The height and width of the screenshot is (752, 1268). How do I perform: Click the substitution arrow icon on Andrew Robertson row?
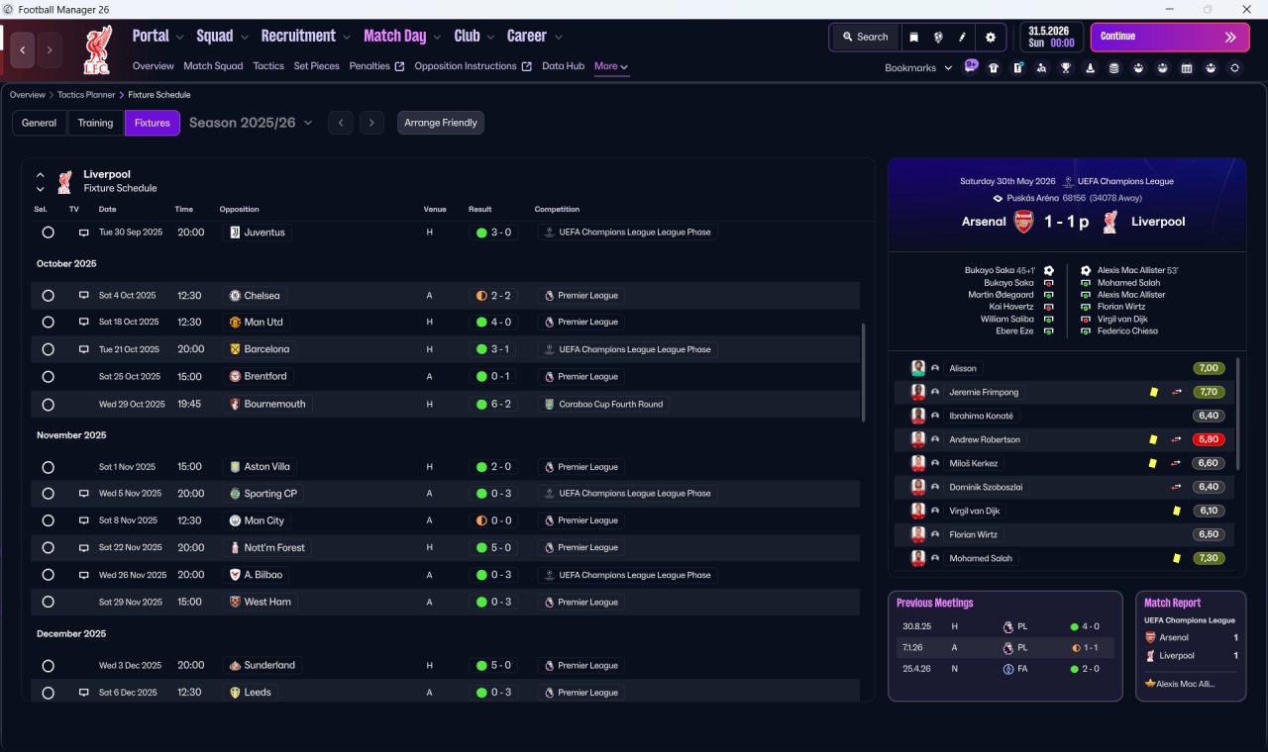coord(1177,439)
